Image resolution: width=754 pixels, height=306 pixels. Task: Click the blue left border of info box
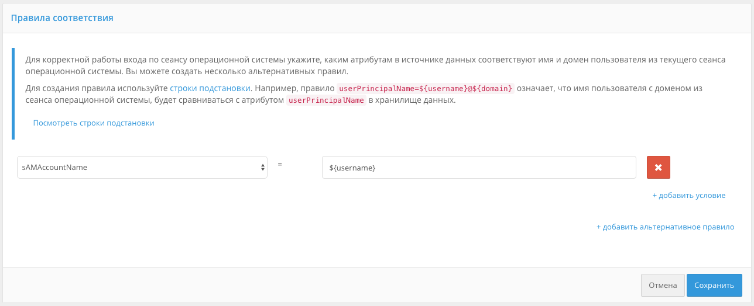pos(13,93)
